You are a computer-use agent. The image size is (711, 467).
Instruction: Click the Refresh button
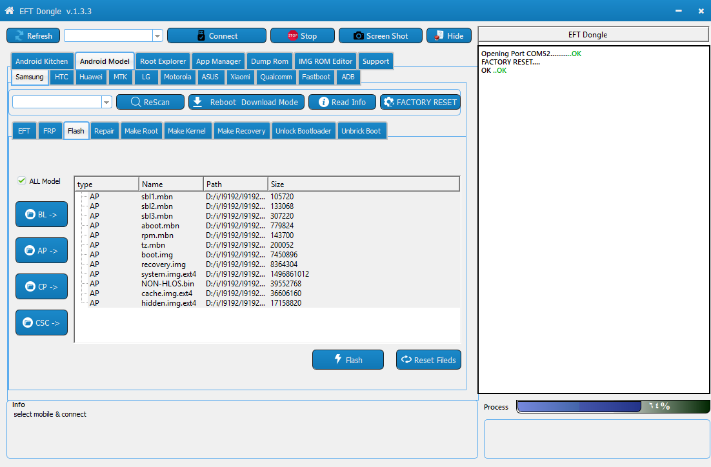(33, 36)
